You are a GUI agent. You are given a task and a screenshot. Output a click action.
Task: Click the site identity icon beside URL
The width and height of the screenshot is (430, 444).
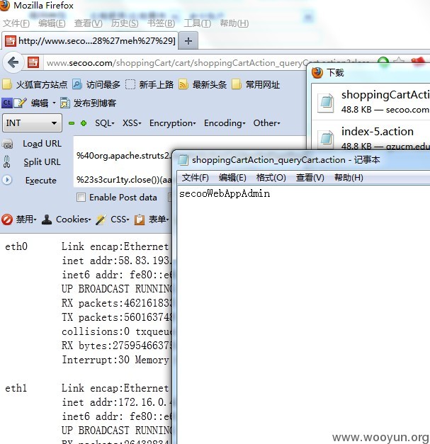click(33, 62)
